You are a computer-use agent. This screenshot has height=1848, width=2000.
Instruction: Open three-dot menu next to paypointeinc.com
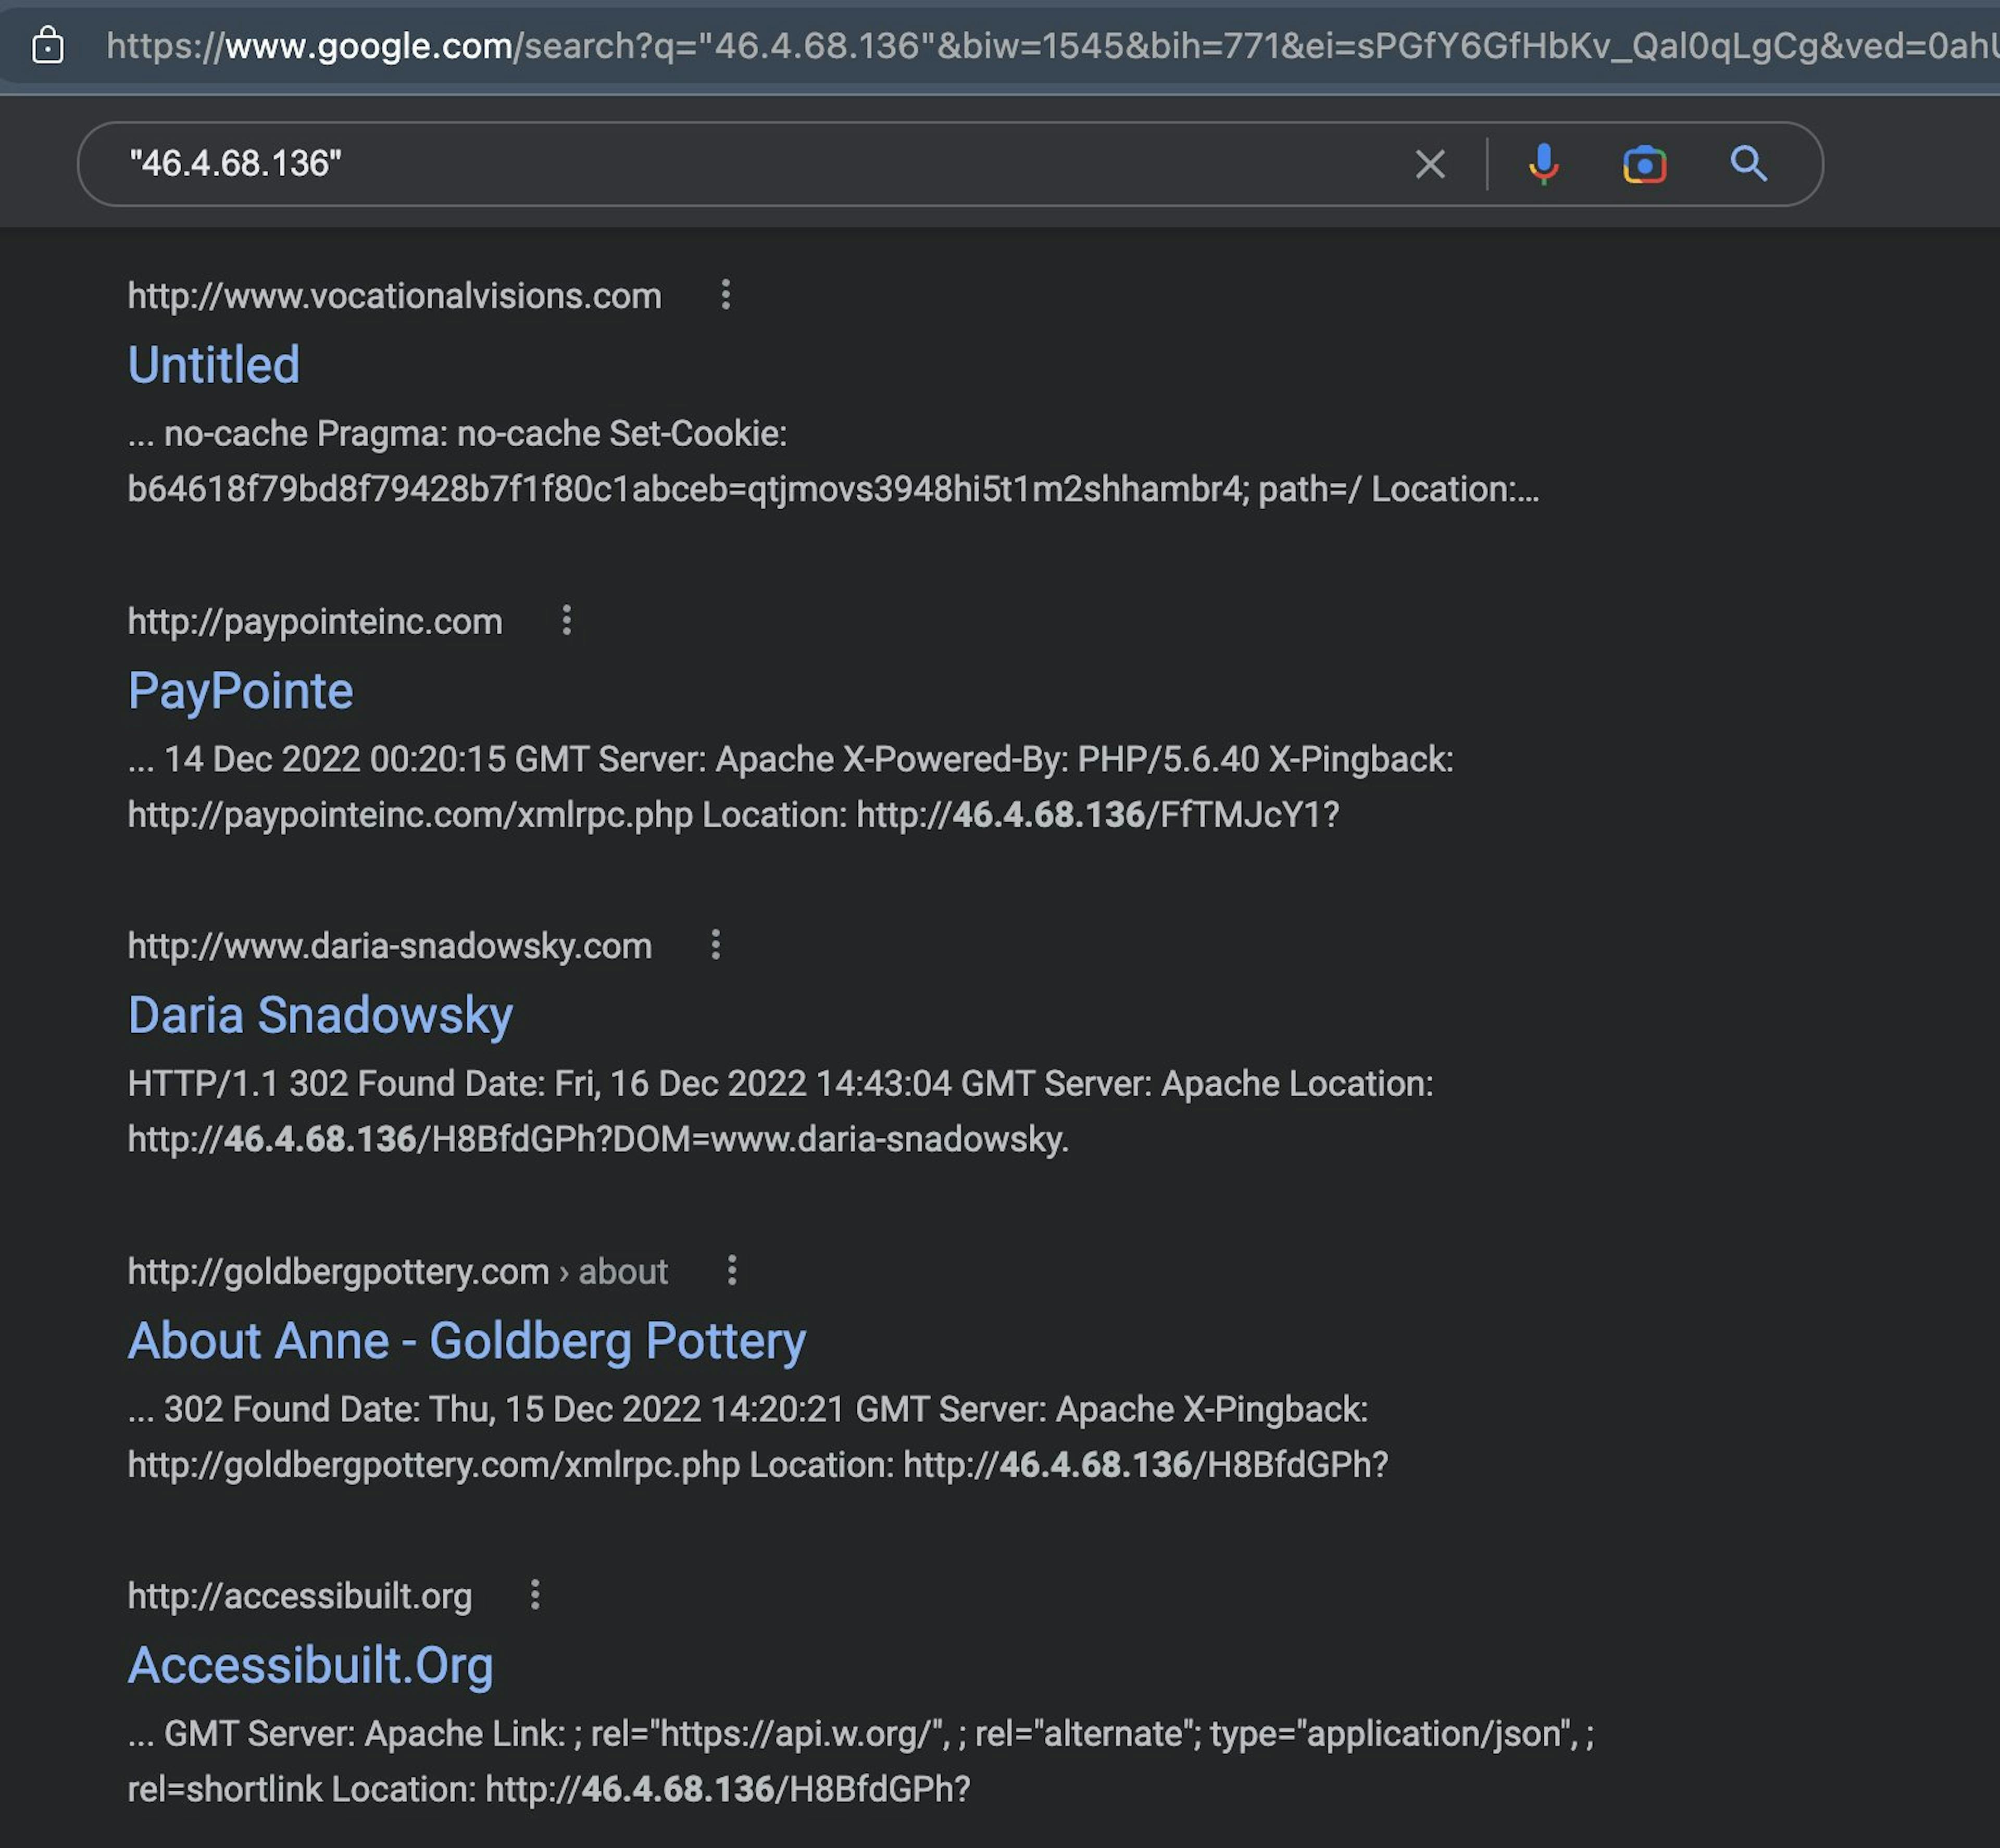[567, 621]
